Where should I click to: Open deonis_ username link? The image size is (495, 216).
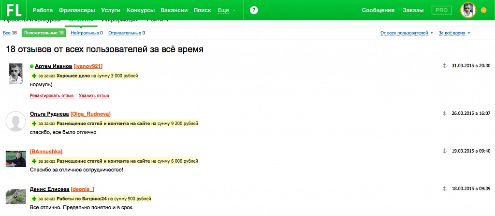[x=83, y=189]
